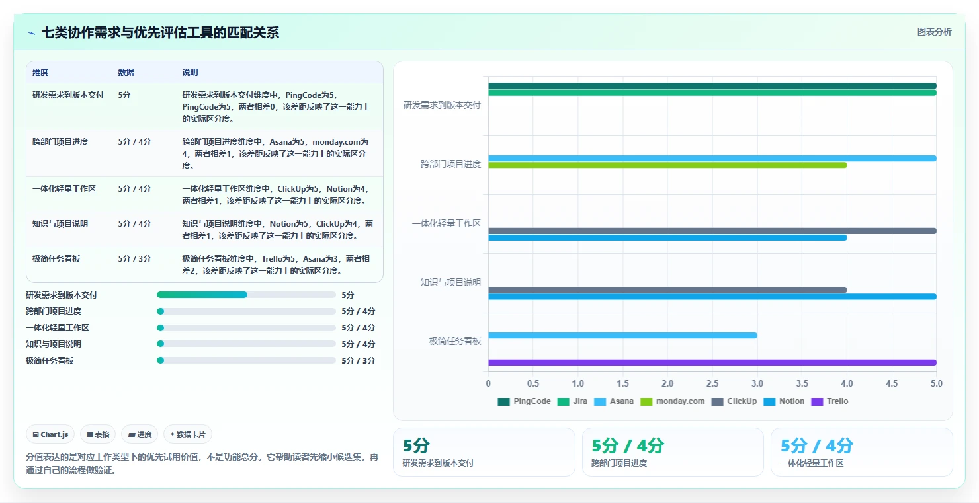Click Asana bar in 极简任务看板 row

tap(622, 336)
